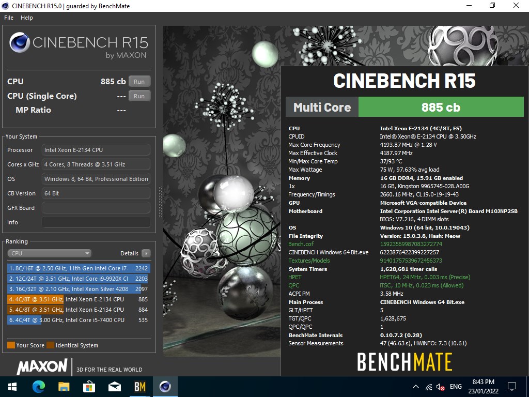Open the File menu
The height and width of the screenshot is (397, 529).
(9, 18)
